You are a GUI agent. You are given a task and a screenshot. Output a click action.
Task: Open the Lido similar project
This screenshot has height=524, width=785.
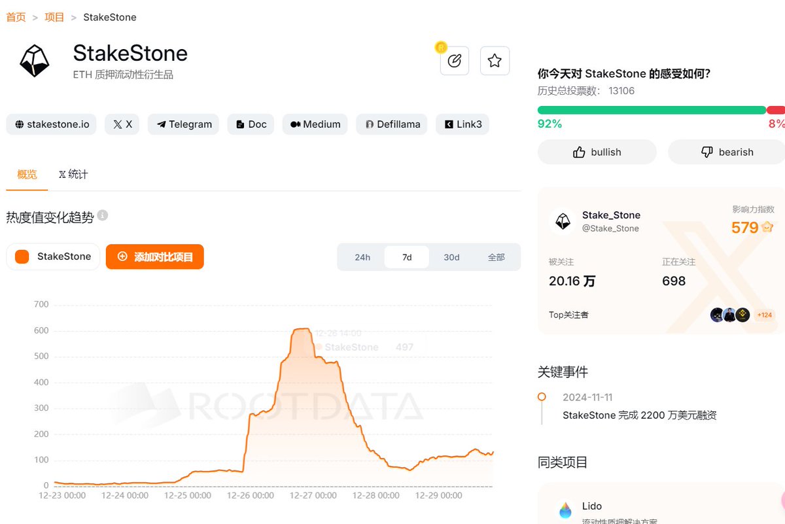click(x=592, y=506)
